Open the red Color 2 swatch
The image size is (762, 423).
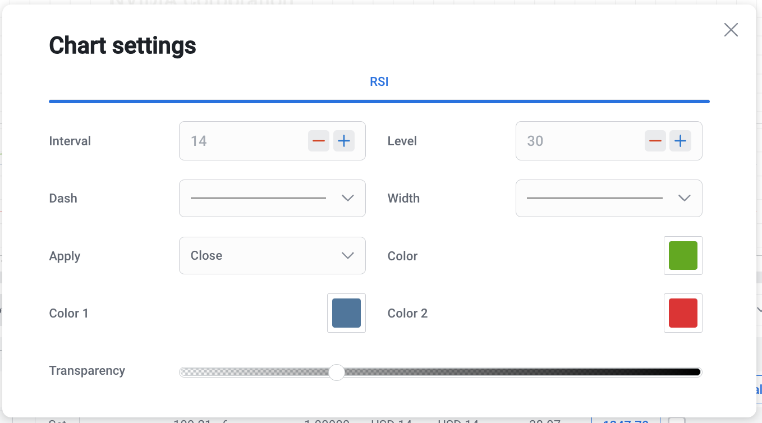click(x=682, y=313)
